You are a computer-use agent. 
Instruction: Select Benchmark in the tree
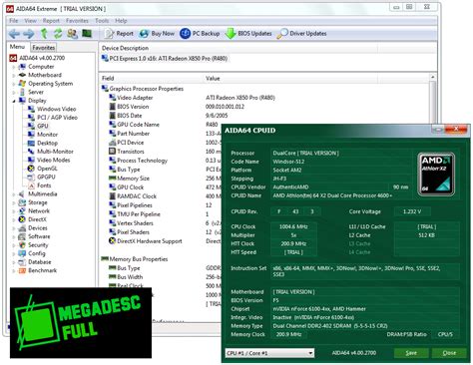pos(38,270)
